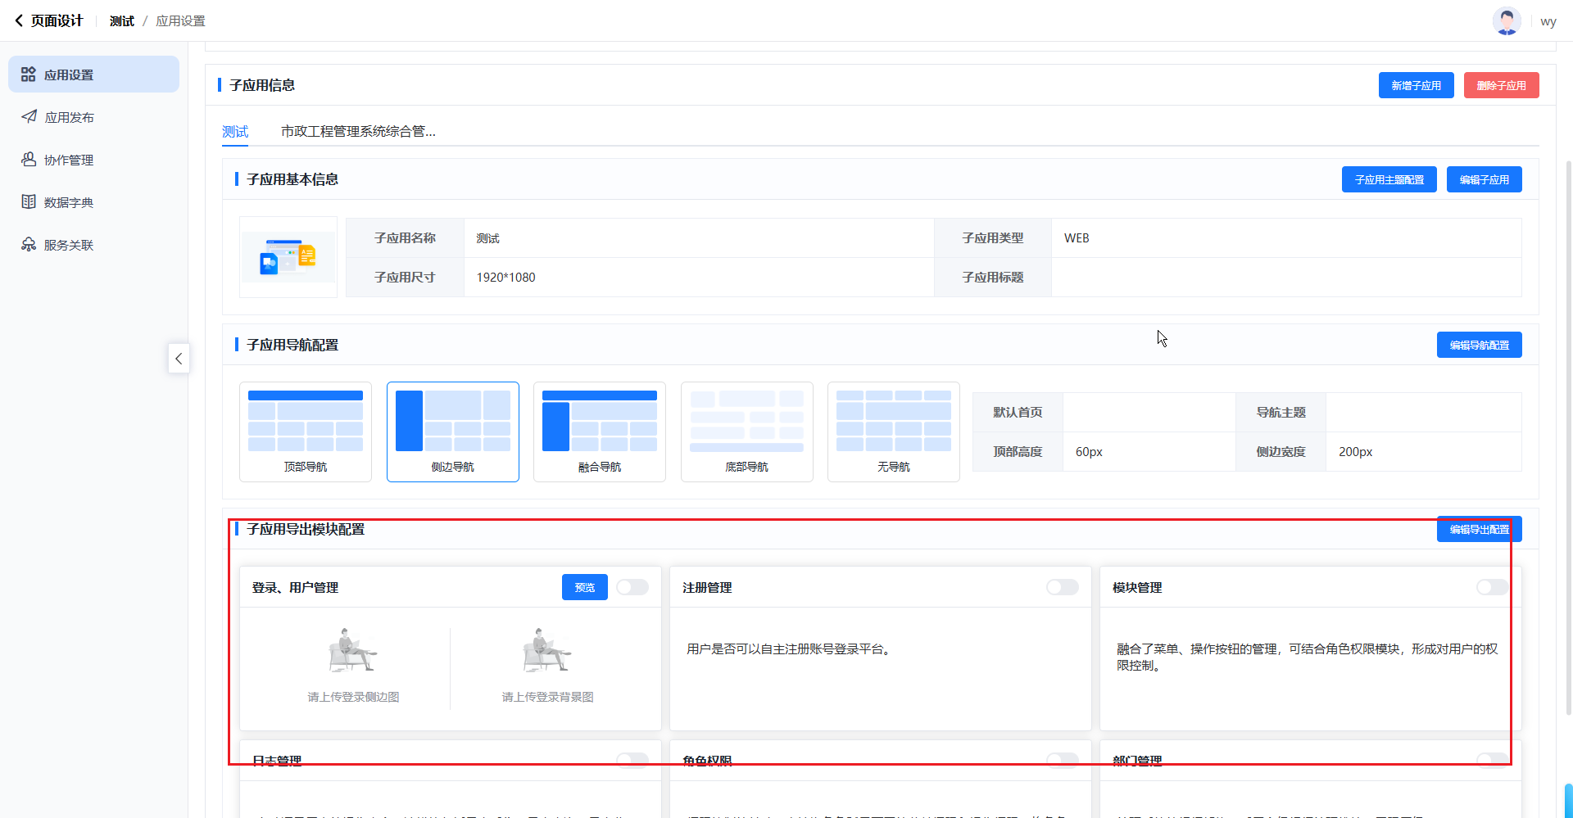Click the red 删除子应用 button
Viewport: 1573px width, 818px height.
pos(1501,85)
